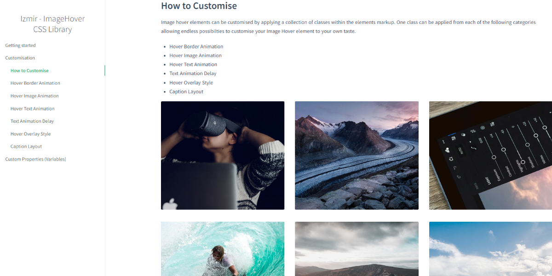The height and width of the screenshot is (276, 552).
Task: Open Hover Border Animation in sidebar
Action: click(x=35, y=83)
